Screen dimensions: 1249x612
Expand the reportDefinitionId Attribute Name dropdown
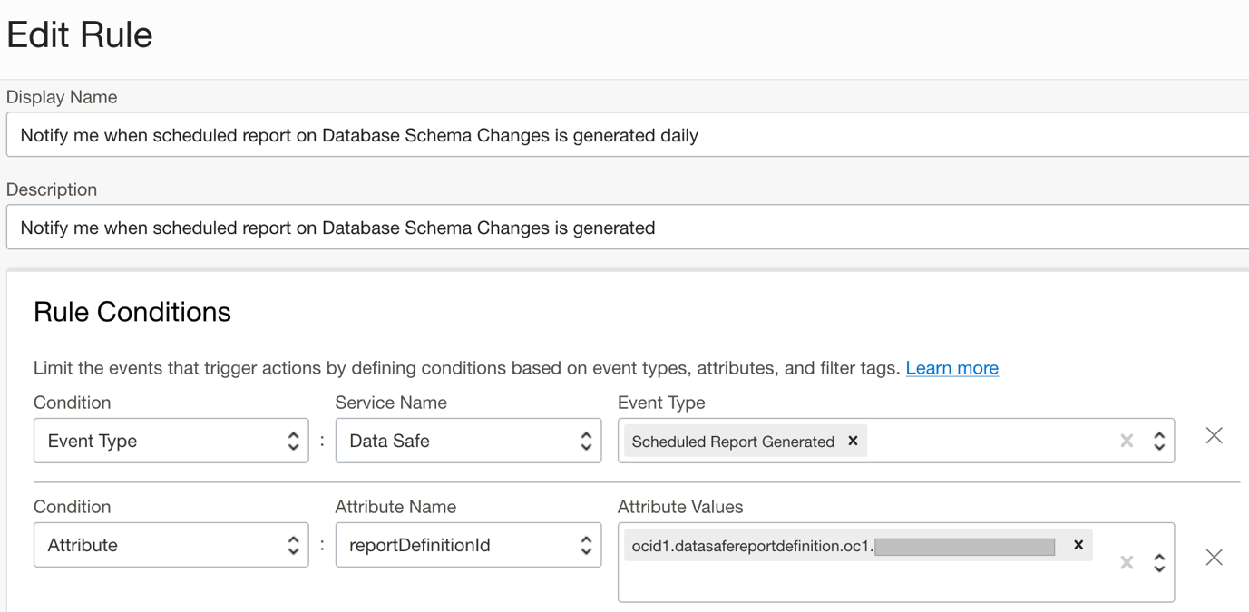[x=468, y=545]
